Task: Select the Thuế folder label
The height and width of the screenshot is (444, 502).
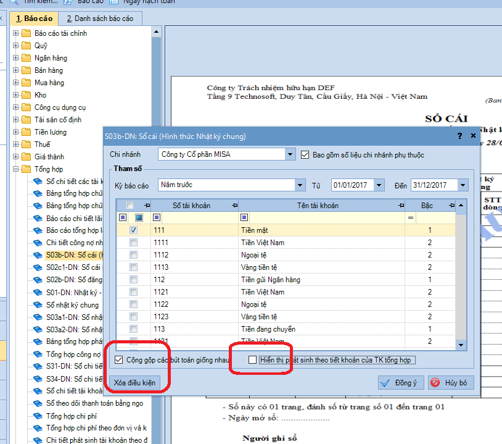Action: [x=43, y=145]
